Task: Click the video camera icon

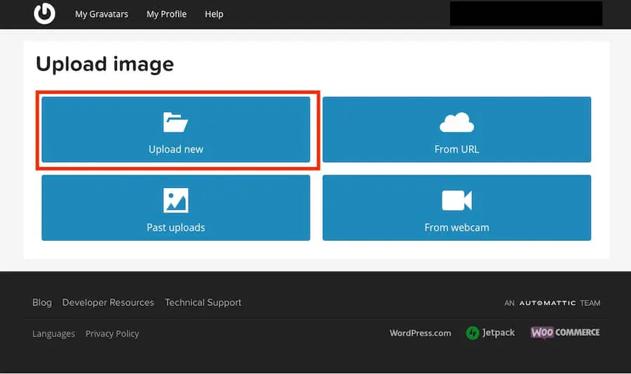Action: (456, 201)
